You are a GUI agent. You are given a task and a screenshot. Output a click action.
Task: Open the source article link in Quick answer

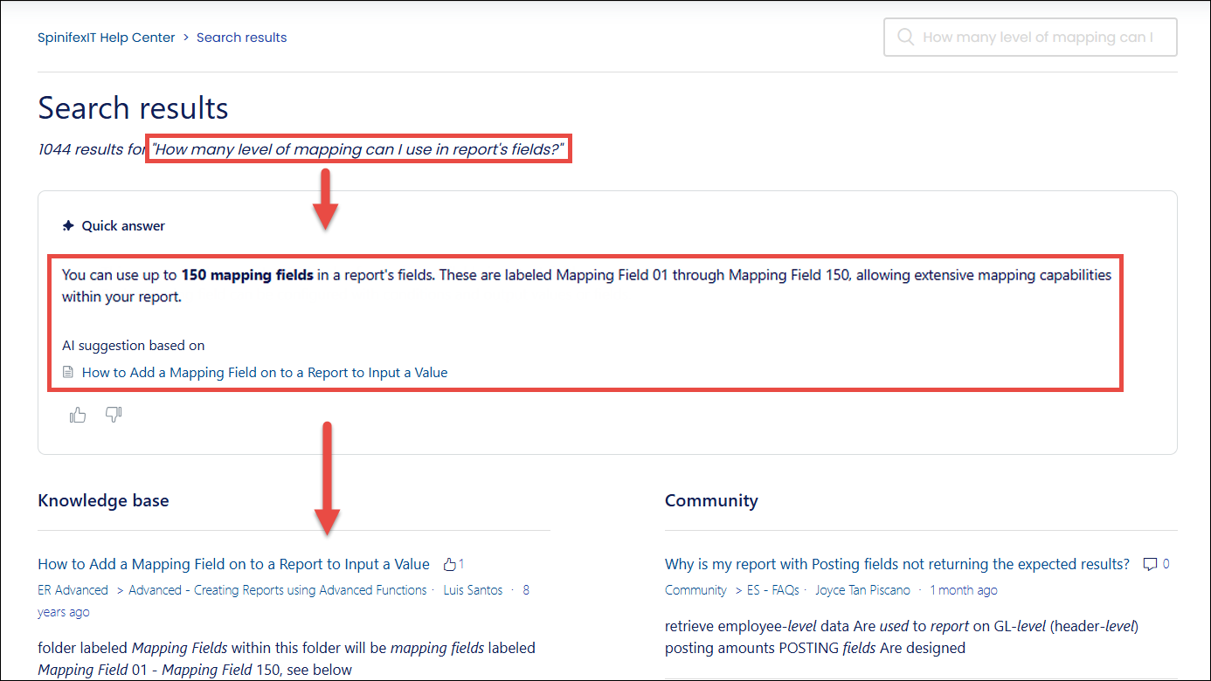(x=265, y=373)
